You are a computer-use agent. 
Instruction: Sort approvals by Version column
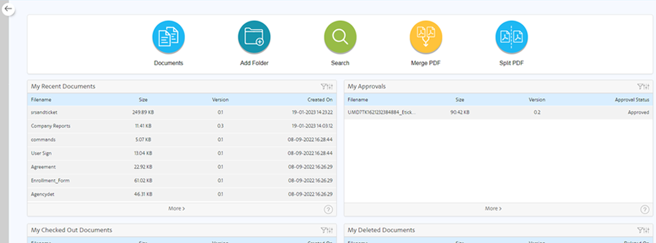coord(537,100)
